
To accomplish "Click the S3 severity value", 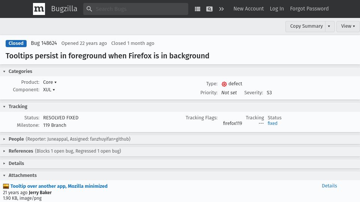I will (x=269, y=92).
